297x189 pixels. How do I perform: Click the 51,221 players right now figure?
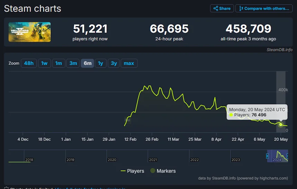pyautogui.click(x=90, y=29)
